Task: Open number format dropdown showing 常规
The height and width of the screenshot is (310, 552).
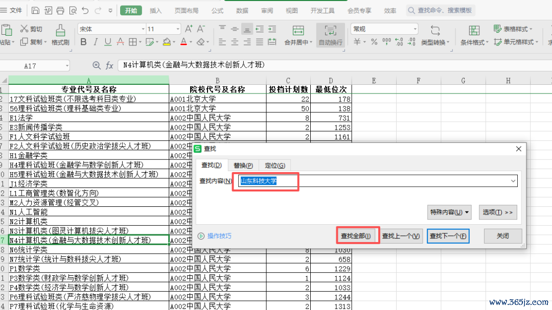Action: [x=415, y=29]
